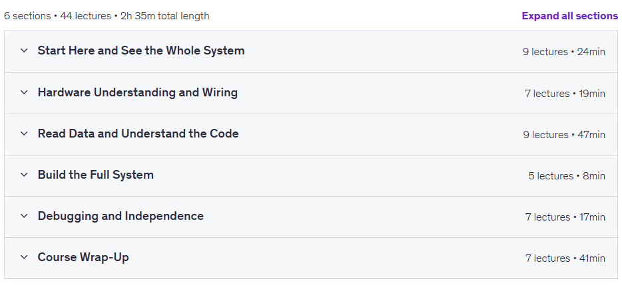Expand all sections link
Viewport: 622px width, 285px height.
tap(569, 16)
